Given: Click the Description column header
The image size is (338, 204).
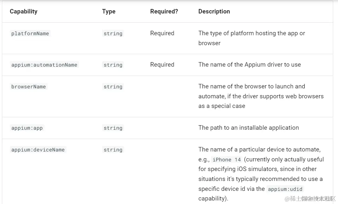Looking at the screenshot, I should (214, 12).
